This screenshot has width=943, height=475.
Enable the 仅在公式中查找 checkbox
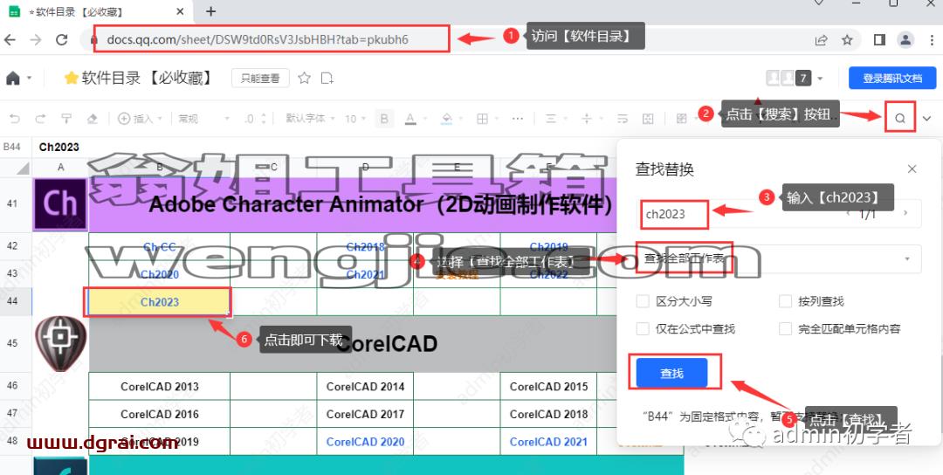[643, 329]
